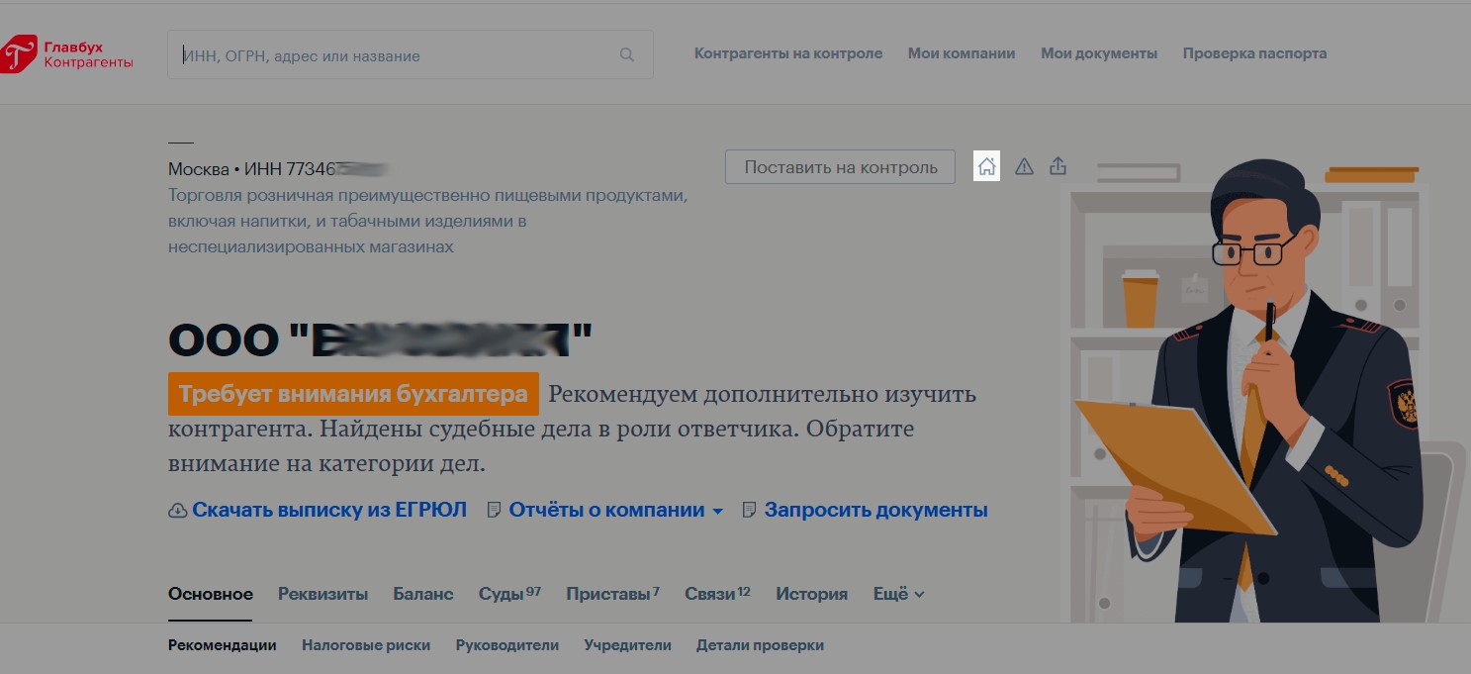Click document icon beside Запросить документы

coord(749,511)
